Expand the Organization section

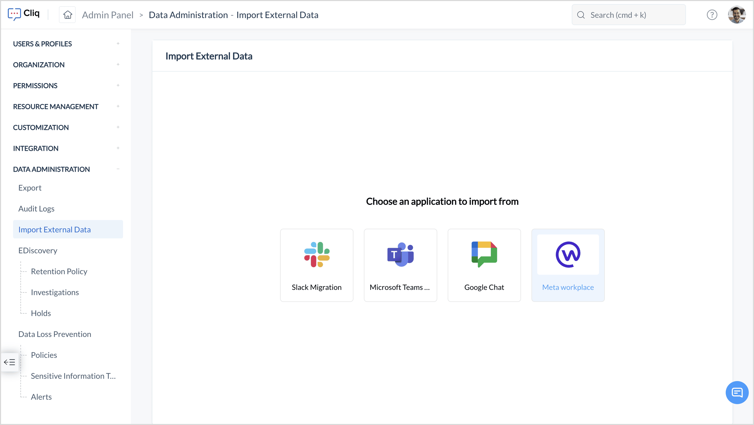118,65
